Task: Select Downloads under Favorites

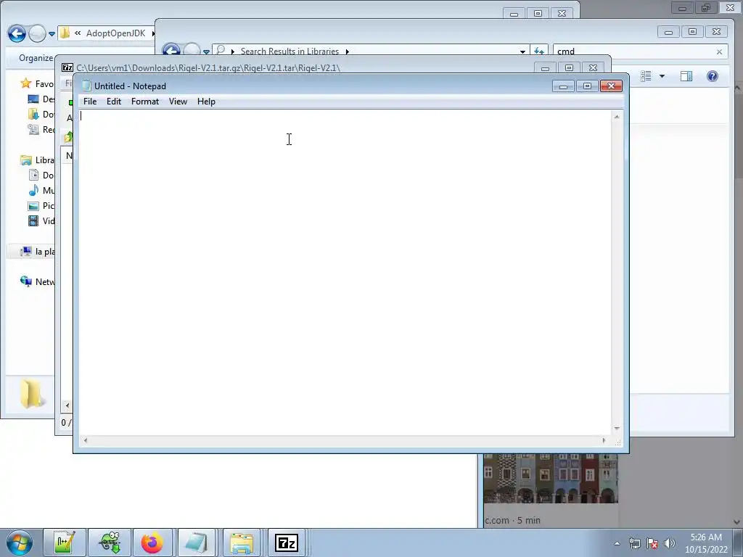Action: pos(41,114)
